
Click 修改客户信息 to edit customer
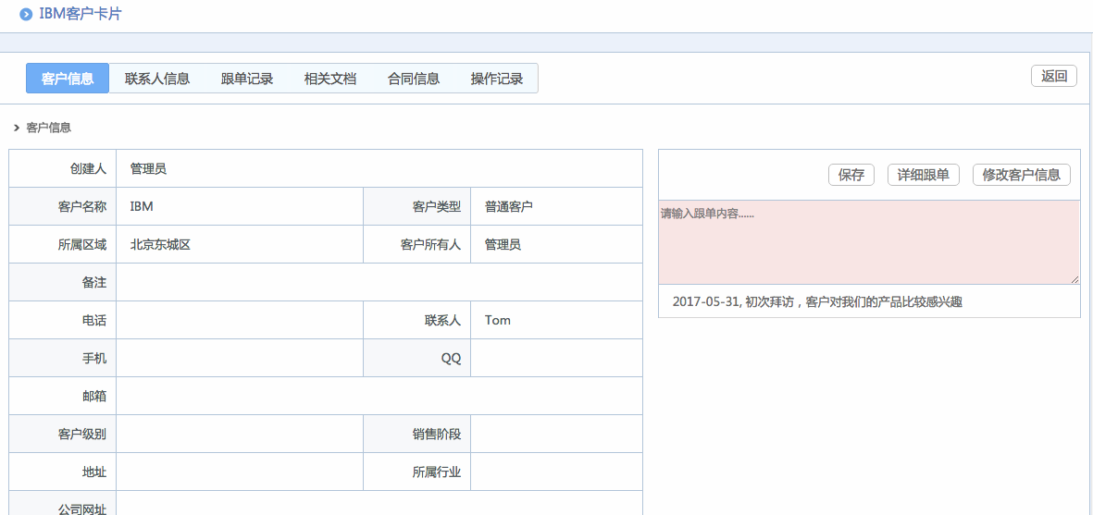[x=1021, y=175]
